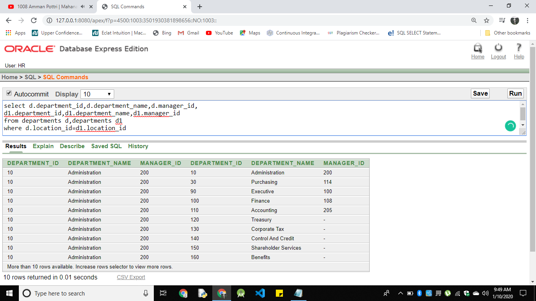The image size is (536, 301).
Task: Click the Purchasing department cell
Action: pos(264,182)
